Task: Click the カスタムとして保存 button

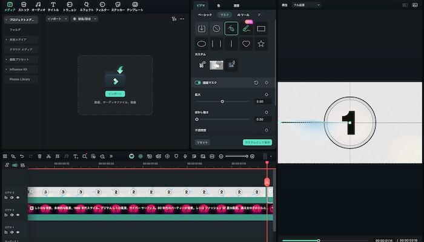Action: pos(257,142)
